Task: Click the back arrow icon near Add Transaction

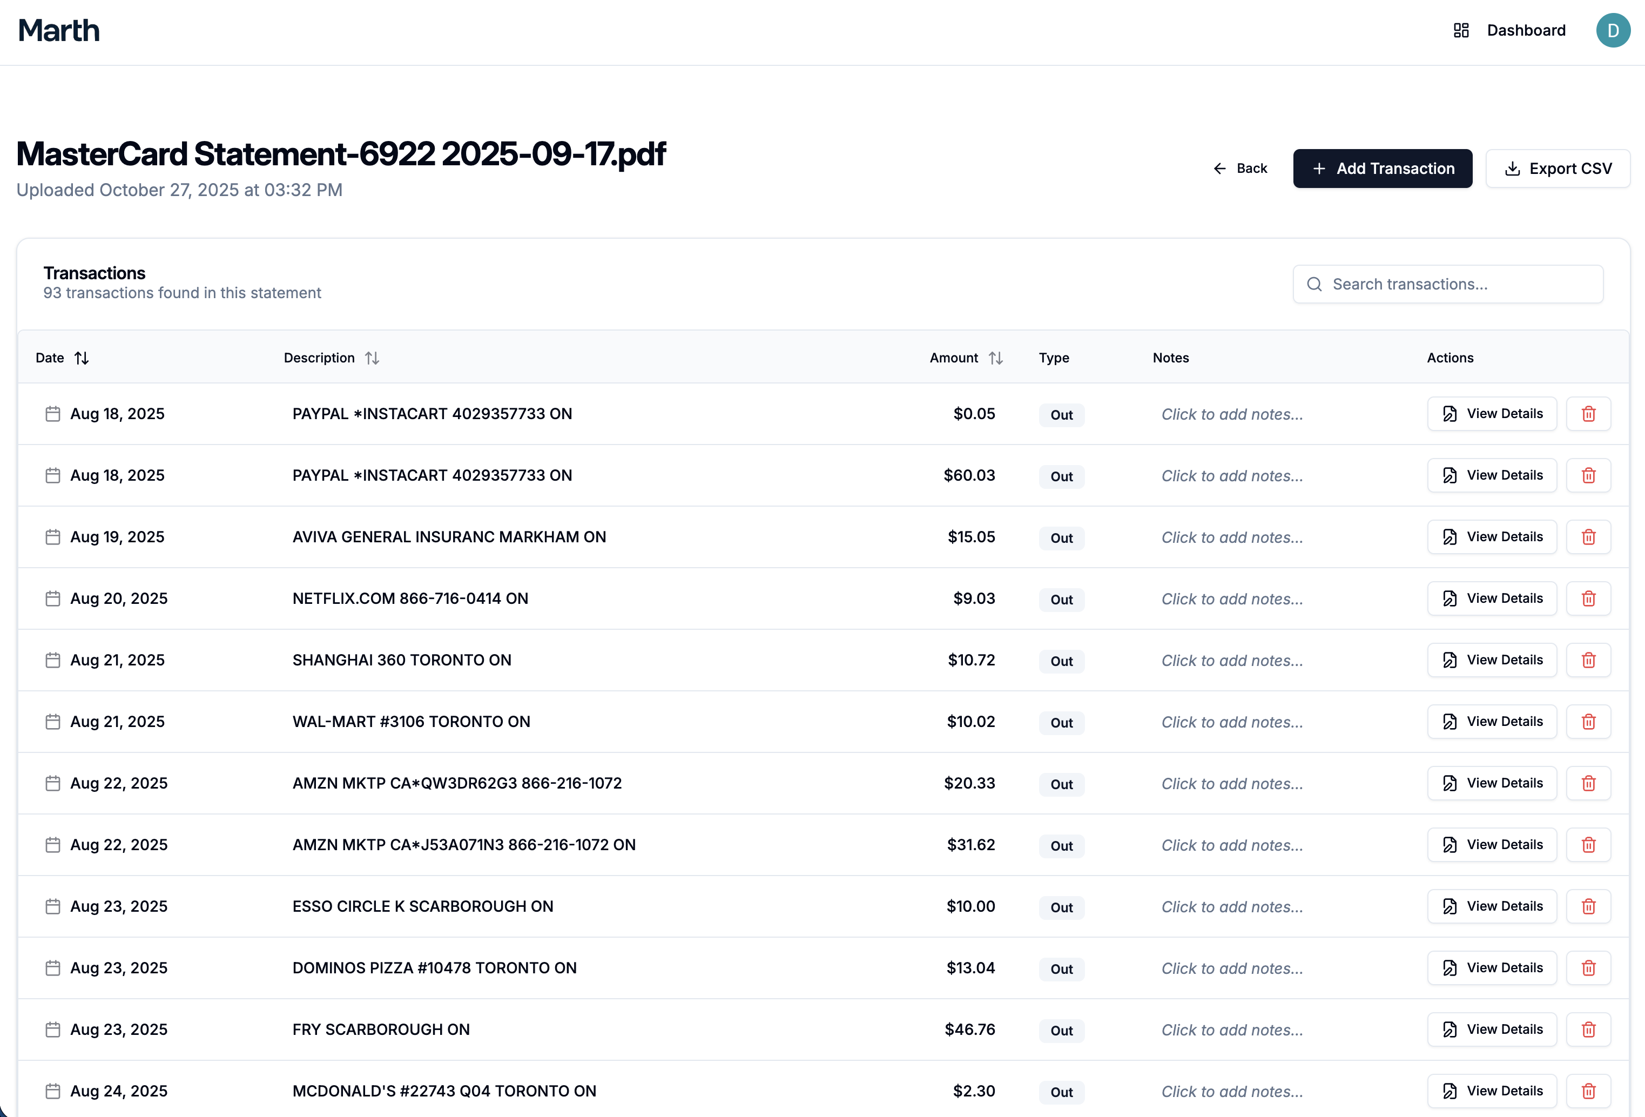Action: click(x=1219, y=169)
